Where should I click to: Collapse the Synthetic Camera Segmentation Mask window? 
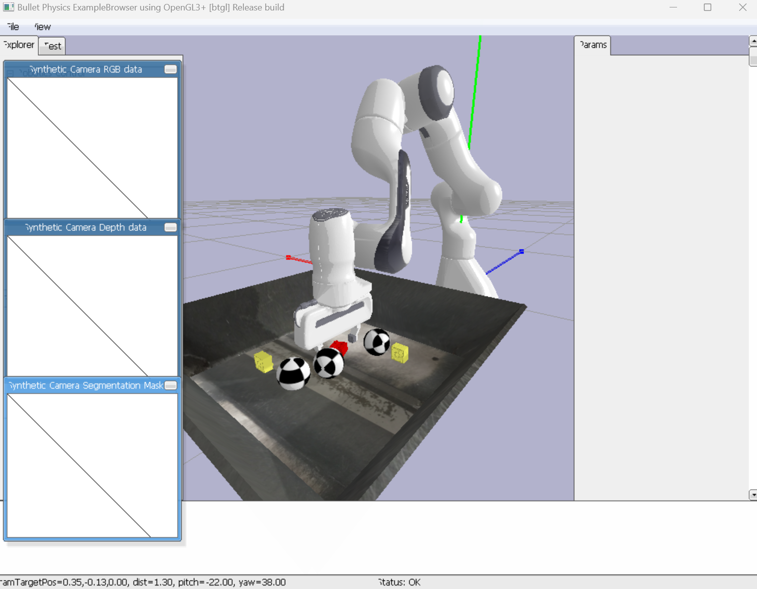(x=170, y=385)
